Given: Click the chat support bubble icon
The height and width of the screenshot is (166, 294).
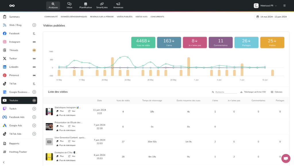Looking at the screenshot, I should point(285,158).
